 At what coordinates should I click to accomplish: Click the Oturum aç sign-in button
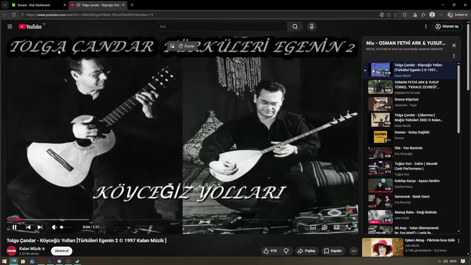tap(447, 26)
